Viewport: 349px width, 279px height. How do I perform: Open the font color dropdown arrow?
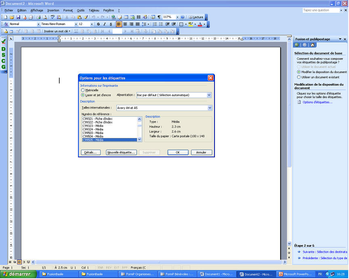click(x=204, y=24)
